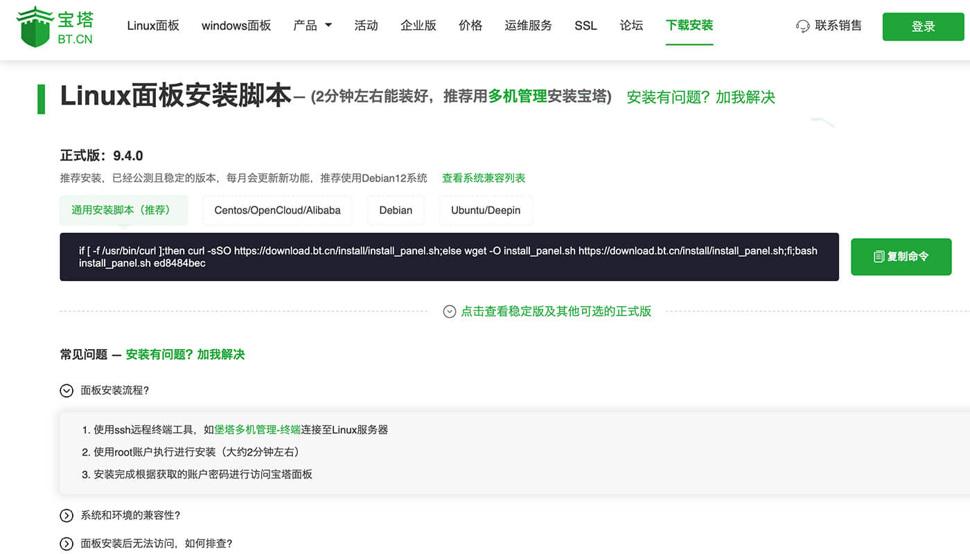Click the install command code box
This screenshot has height=554, width=970.
449,257
